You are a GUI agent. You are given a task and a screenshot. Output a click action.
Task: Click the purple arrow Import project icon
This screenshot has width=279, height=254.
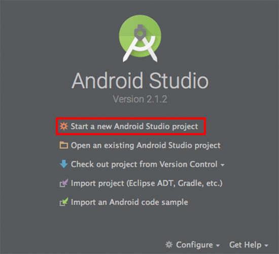pyautogui.click(x=63, y=183)
